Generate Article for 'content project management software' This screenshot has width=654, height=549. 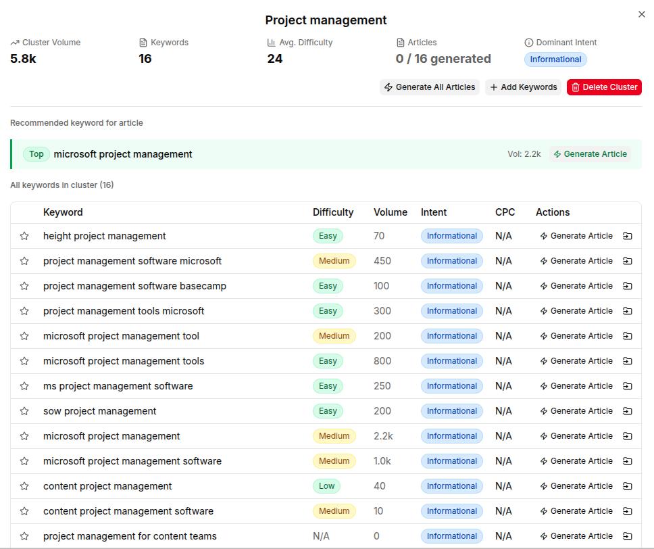576,511
